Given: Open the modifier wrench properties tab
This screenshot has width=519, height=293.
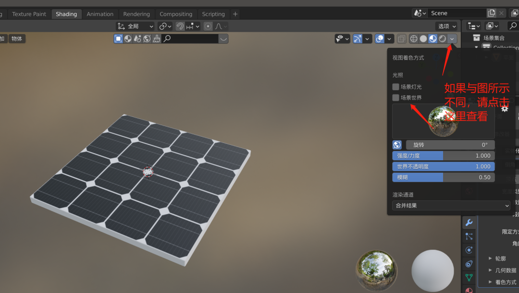Looking at the screenshot, I should point(469,223).
